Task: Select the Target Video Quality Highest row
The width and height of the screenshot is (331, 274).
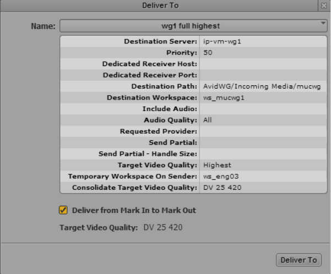Action: 193,165
